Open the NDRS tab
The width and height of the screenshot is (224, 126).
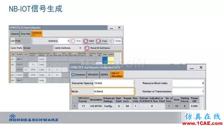pos(104,75)
